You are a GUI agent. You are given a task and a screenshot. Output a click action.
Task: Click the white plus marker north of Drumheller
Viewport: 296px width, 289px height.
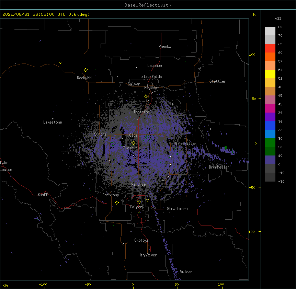[210, 129]
